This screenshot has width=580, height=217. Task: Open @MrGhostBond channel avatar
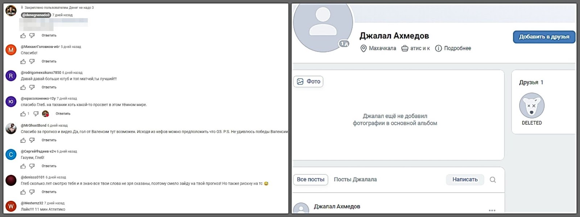11,128
